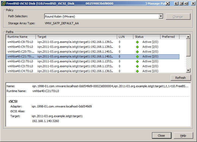Sort paths by Target column header
The image size is (197, 142).
[76, 37]
